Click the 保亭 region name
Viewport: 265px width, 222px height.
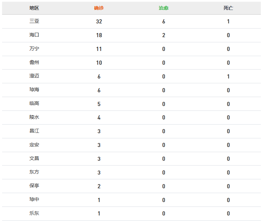tap(34, 186)
